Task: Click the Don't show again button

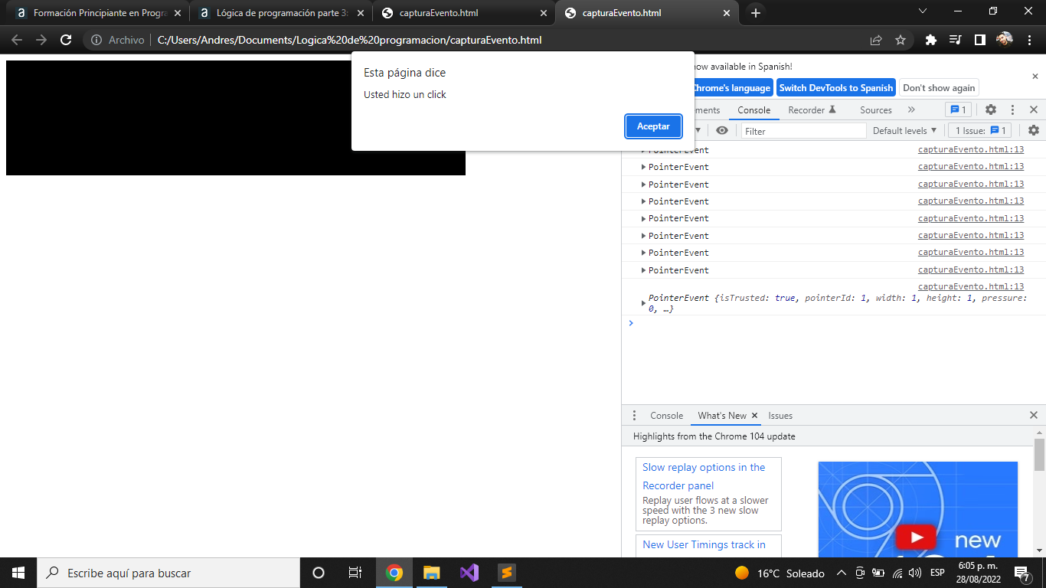Action: pos(939,88)
